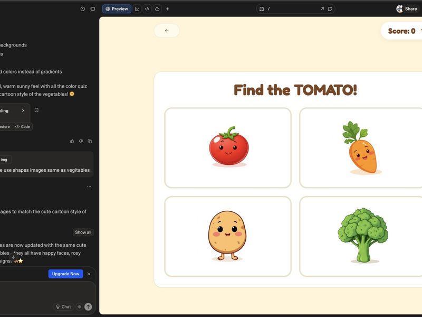The image size is (422, 317).
Task: Click the Share button
Action: coord(411,9)
